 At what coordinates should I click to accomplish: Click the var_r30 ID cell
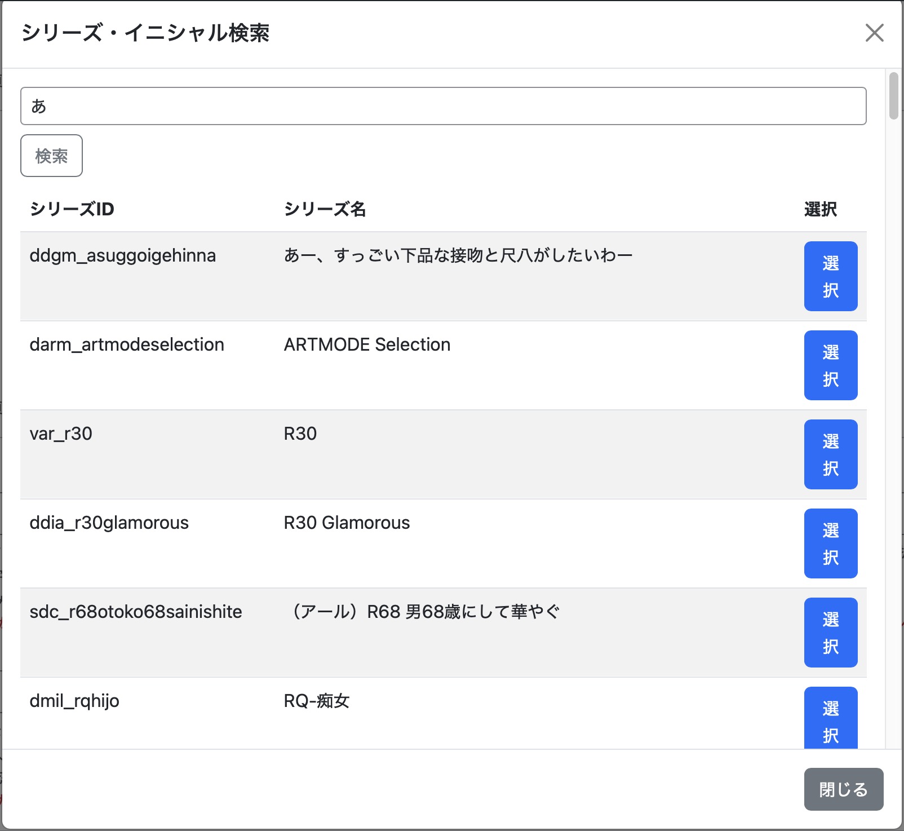pos(61,434)
